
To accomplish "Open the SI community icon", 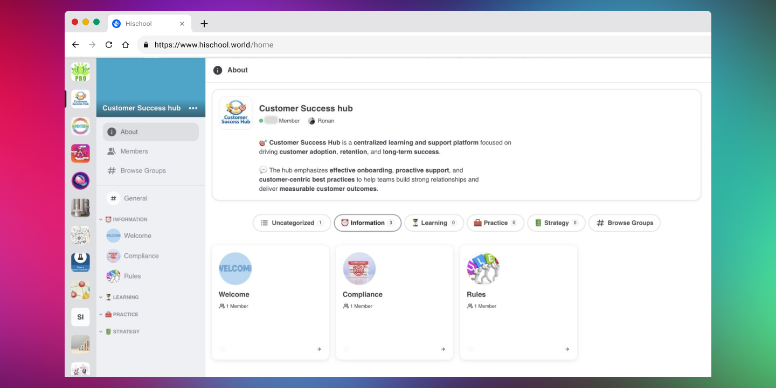I will pyautogui.click(x=80, y=317).
